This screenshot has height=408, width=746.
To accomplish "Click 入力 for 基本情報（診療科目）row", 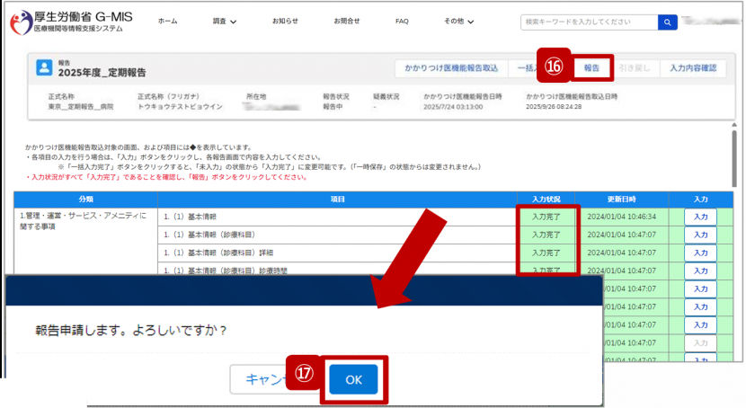I will [x=700, y=235].
